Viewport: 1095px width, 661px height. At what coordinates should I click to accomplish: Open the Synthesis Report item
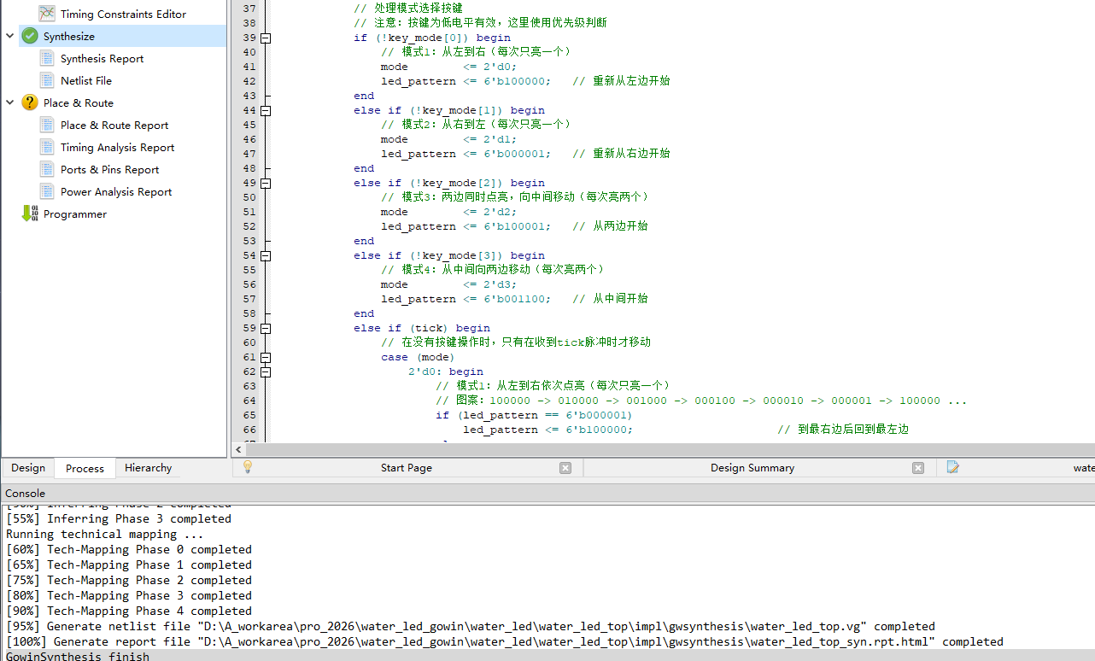[102, 58]
